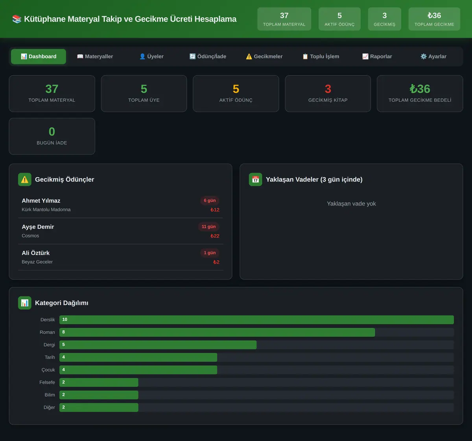Select the Toplu İşlem tab
Screen dimensions: 472x441
pos(321,57)
